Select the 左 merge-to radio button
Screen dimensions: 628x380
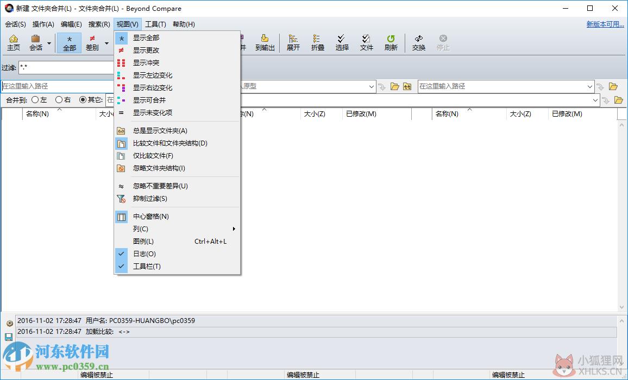pyautogui.click(x=35, y=100)
